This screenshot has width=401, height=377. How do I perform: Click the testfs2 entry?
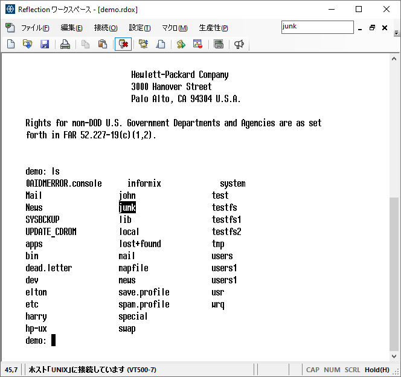pos(226,232)
